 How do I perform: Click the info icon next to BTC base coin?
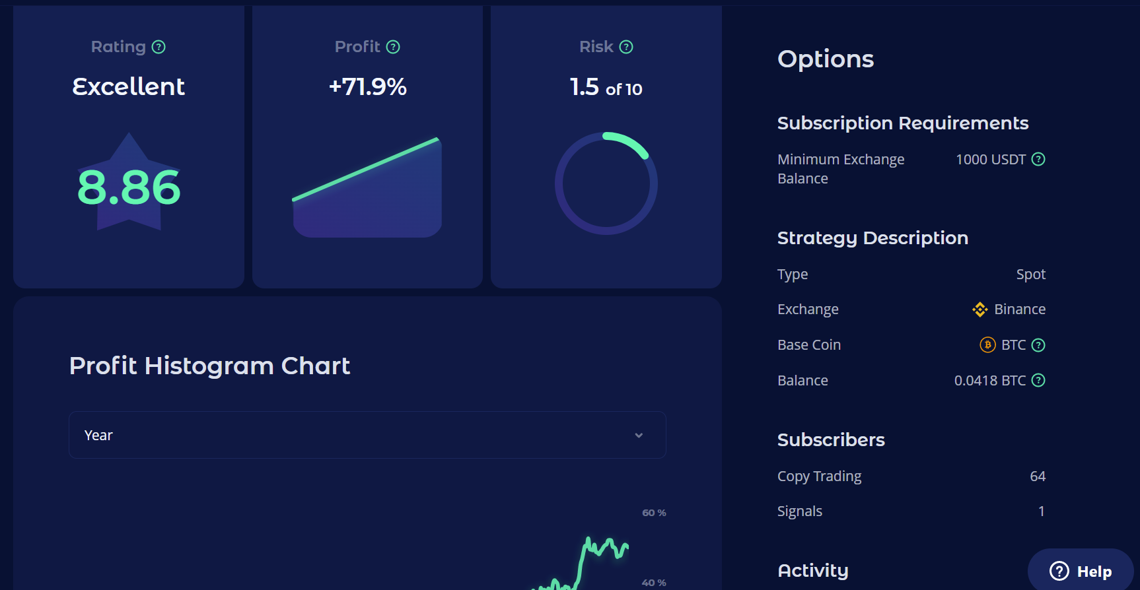pyautogui.click(x=1038, y=345)
